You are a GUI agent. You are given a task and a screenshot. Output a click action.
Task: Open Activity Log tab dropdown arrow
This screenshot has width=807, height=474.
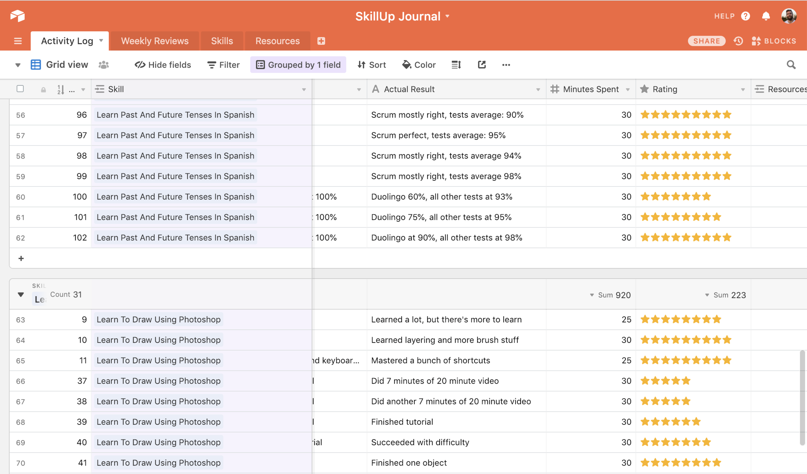101,41
